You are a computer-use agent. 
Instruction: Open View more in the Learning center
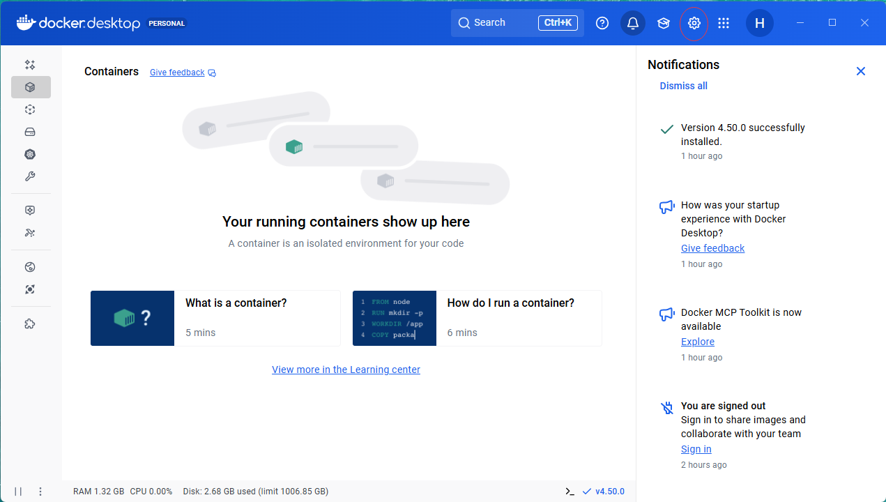[346, 370]
